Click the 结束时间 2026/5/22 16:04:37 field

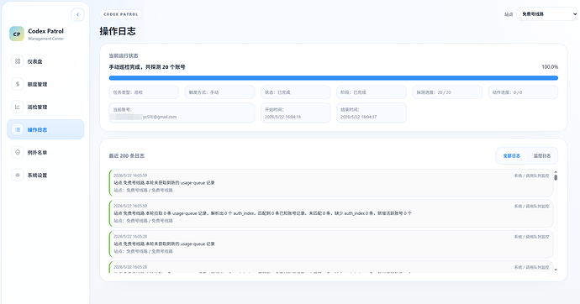click(x=372, y=113)
